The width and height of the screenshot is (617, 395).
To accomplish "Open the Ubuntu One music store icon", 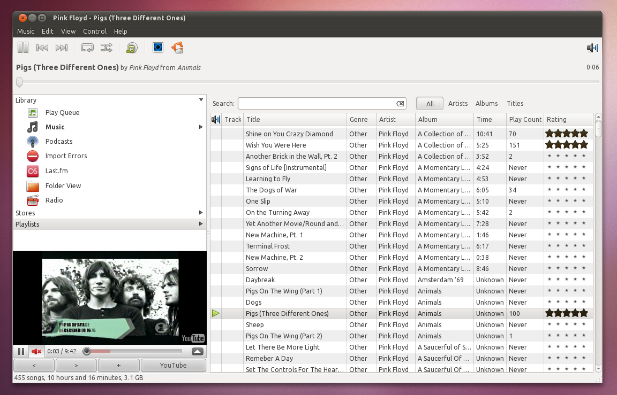I will click(x=177, y=48).
